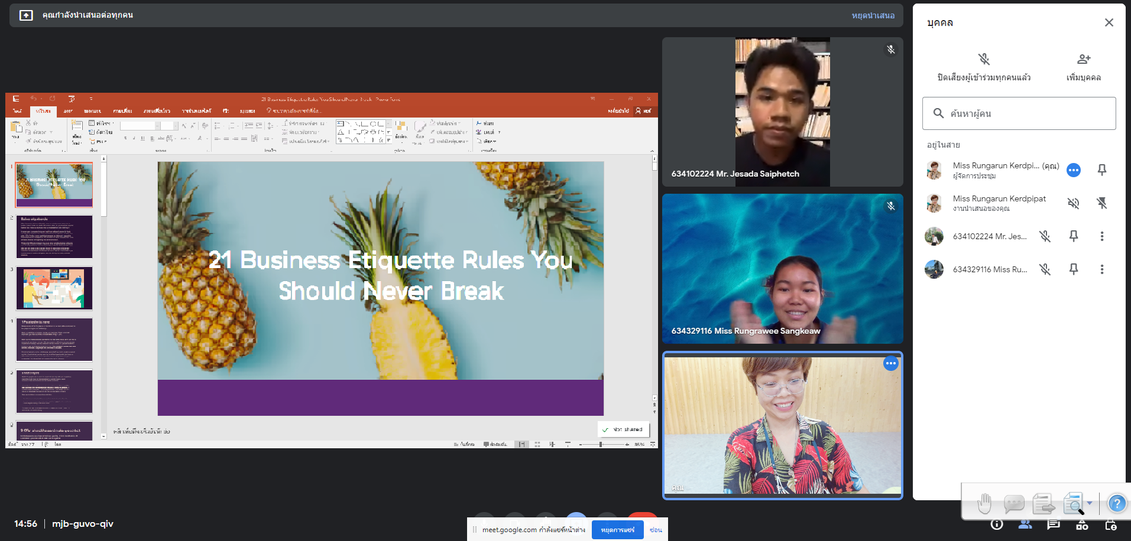Pin Miss Rungarun Kerdpipat (You) to screen
The image size is (1131, 541).
(x=1101, y=170)
